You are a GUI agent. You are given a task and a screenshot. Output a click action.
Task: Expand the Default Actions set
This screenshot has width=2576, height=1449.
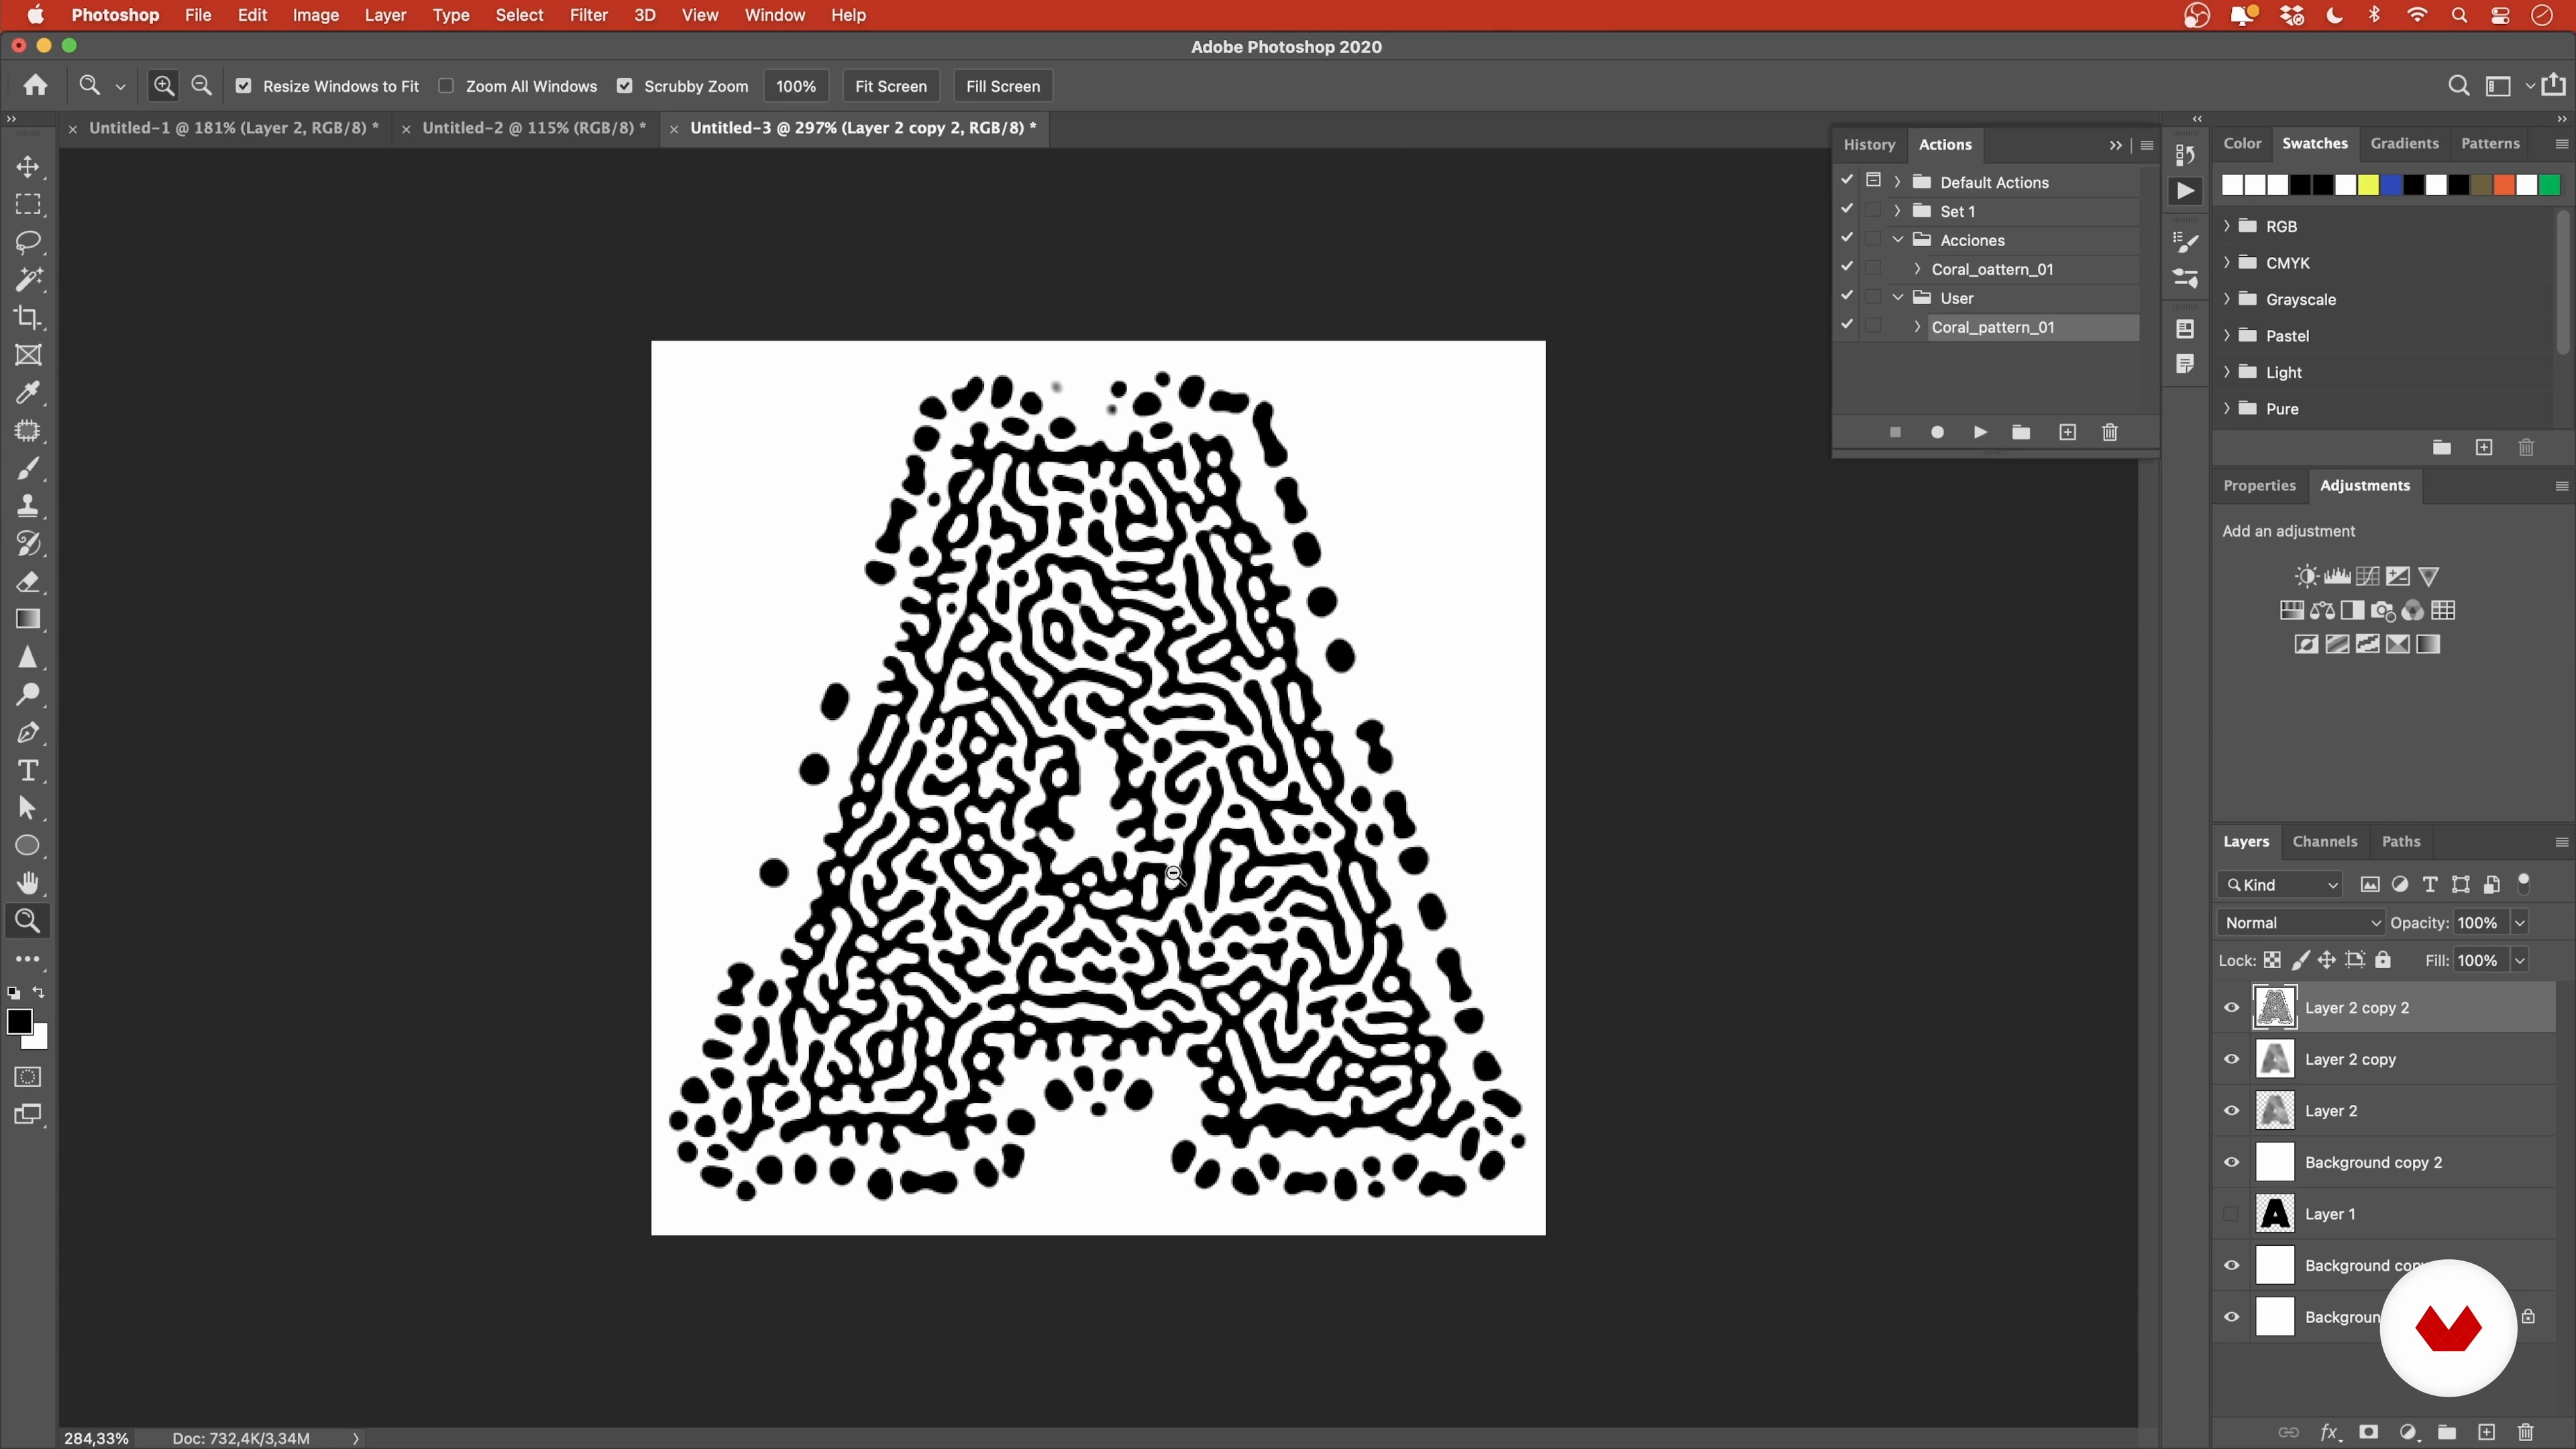[x=1897, y=182]
